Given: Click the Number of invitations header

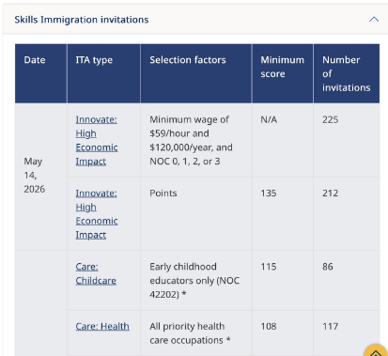Looking at the screenshot, I should (x=347, y=73).
